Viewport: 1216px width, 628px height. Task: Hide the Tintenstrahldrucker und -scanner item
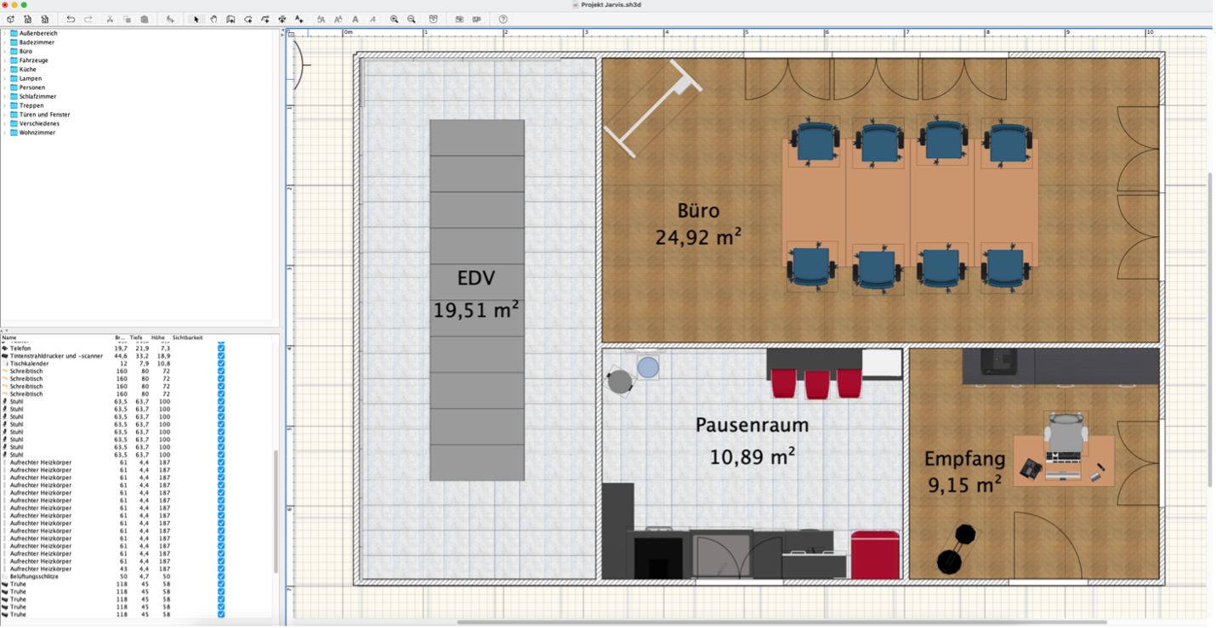point(221,356)
